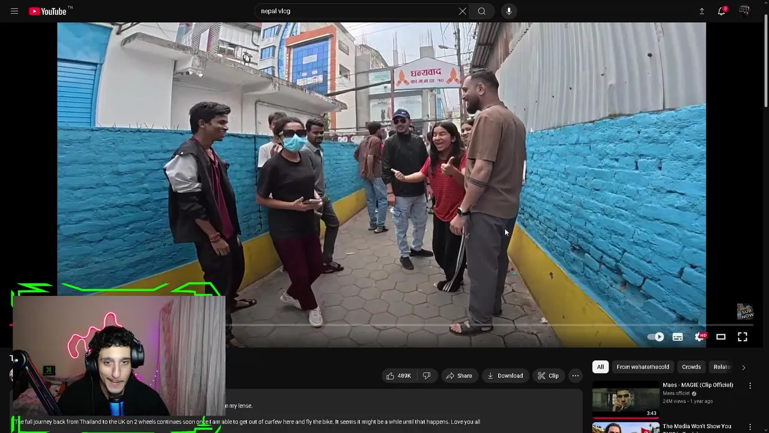Click the SUB NOW channel watermark
This screenshot has width=769, height=433.
point(745,312)
